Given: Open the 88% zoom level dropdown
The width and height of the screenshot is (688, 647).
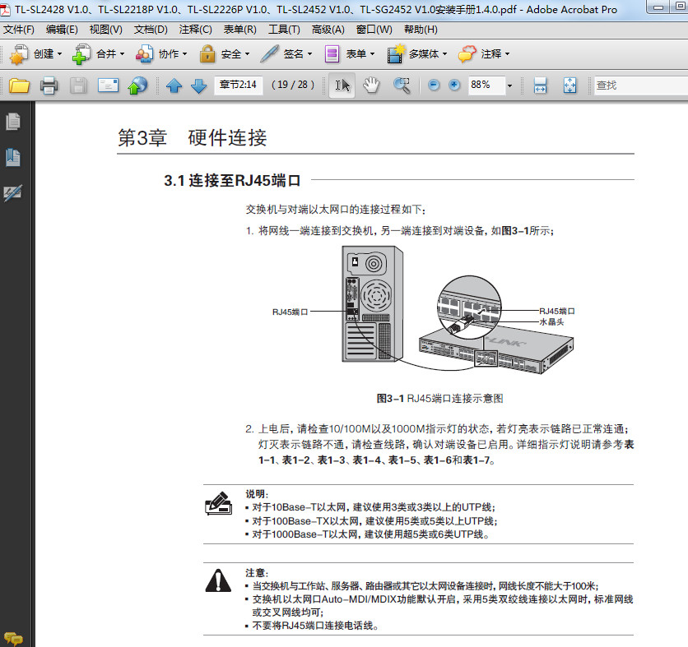Looking at the screenshot, I should click(509, 85).
